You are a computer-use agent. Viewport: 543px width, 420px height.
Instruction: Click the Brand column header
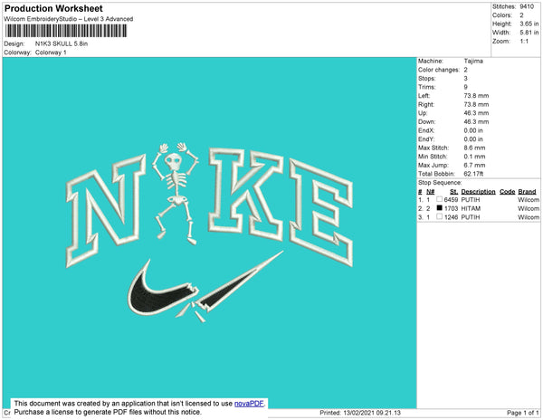click(527, 192)
